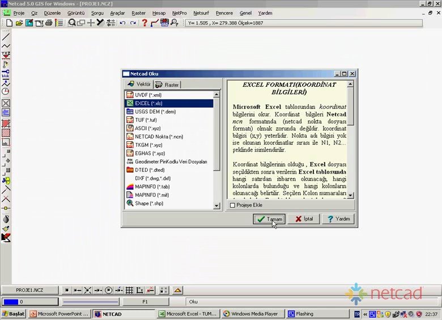
Task: Select Shape (*.shp) format
Action: [x=169, y=203]
